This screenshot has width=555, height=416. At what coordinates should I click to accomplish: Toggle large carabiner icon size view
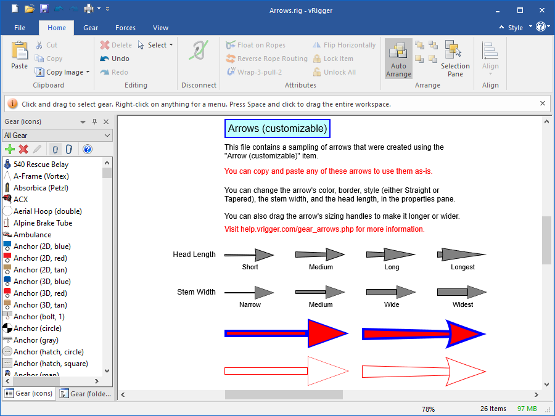tap(69, 149)
